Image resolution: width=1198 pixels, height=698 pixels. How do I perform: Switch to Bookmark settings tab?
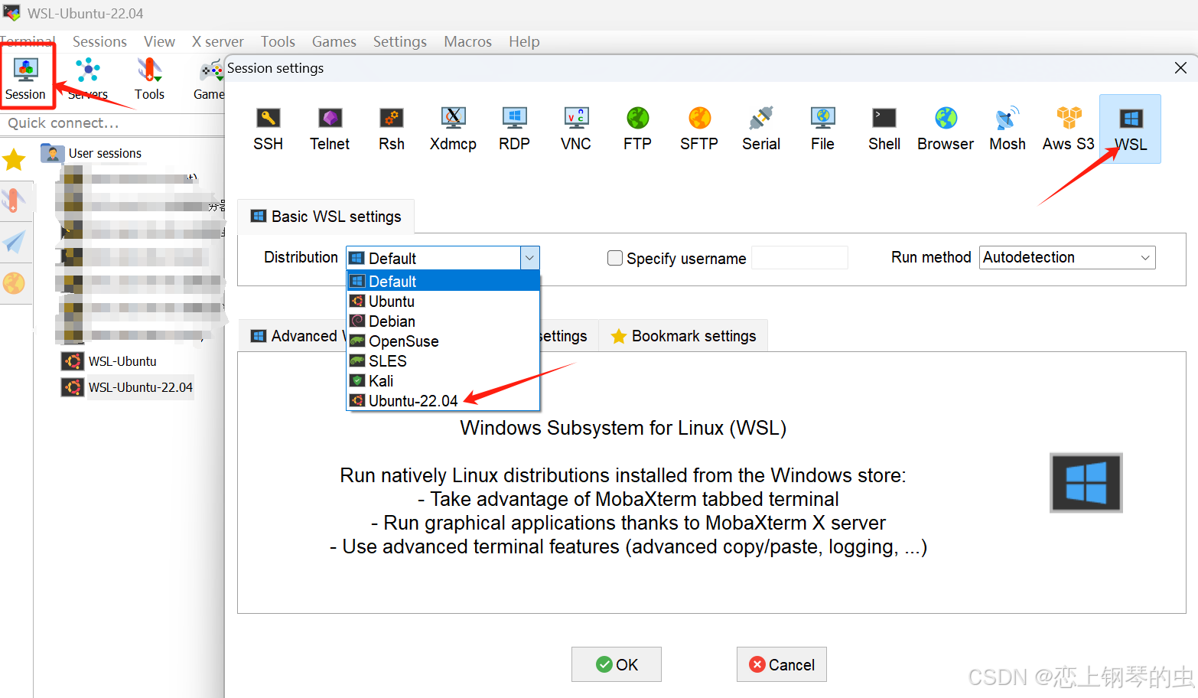(x=682, y=335)
